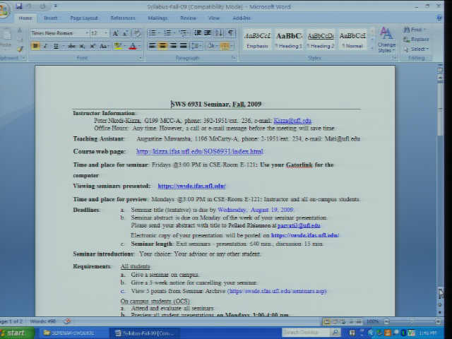Open the Office button menu
This screenshot has width=452, height=339.
[x=4, y=9]
